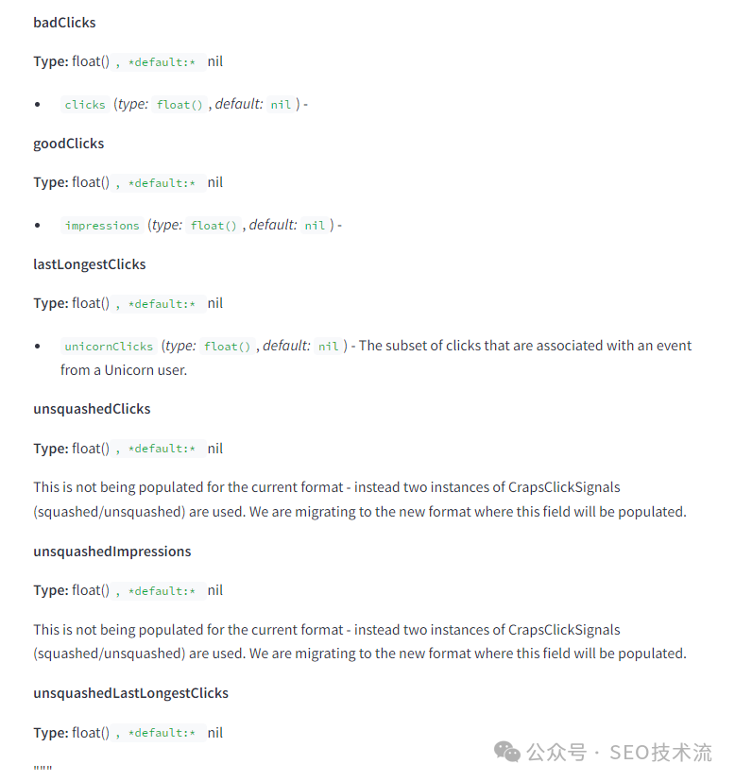Screen dimensions: 735x781
Task: Click the goodClicks heading
Action: coord(68,144)
